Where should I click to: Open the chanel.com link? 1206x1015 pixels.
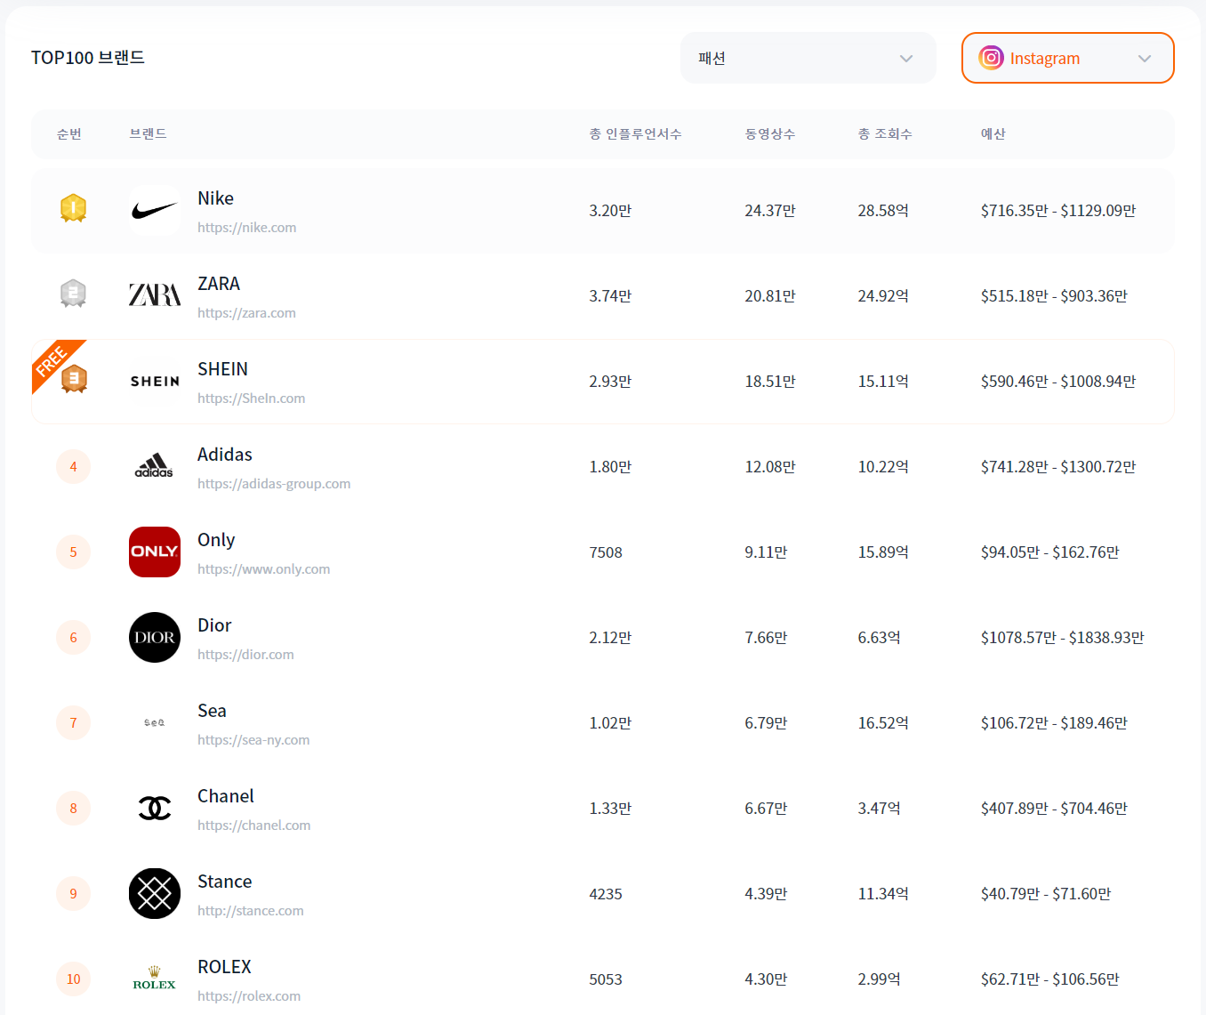coord(253,826)
